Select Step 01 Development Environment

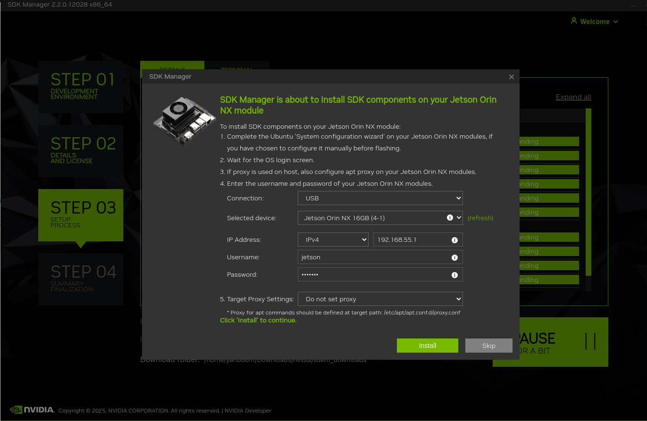tap(81, 87)
